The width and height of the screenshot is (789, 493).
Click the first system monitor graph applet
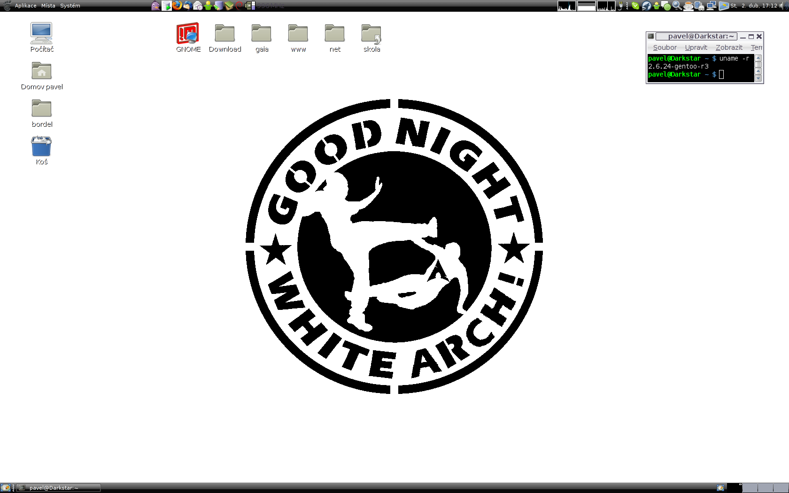(x=567, y=6)
